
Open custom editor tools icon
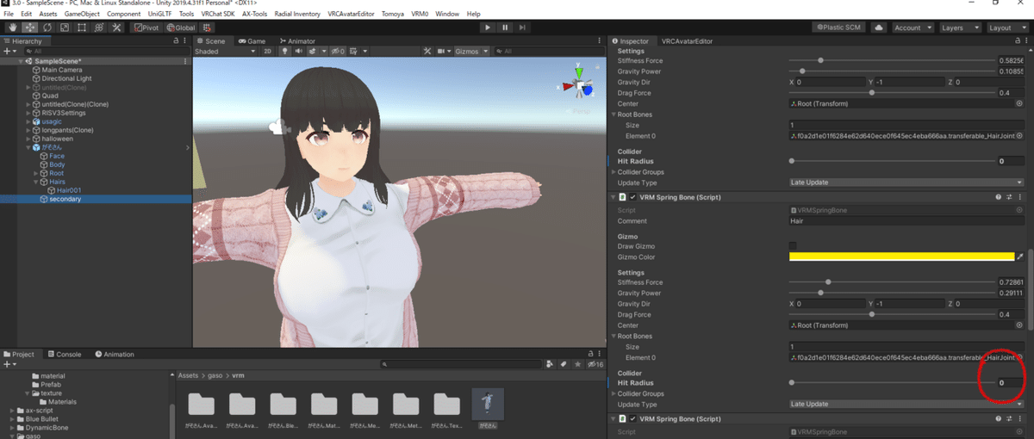(116, 28)
